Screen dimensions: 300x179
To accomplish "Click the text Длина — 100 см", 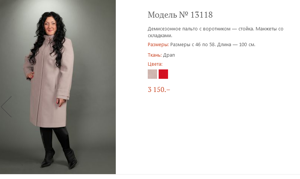I will coord(236,45).
